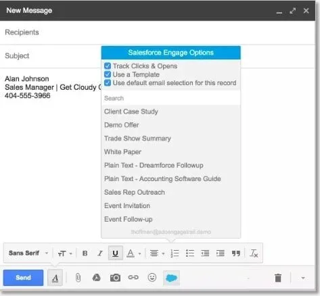The image size is (320, 296).
Task: Attach a file with paperclip
Action: pos(78,278)
